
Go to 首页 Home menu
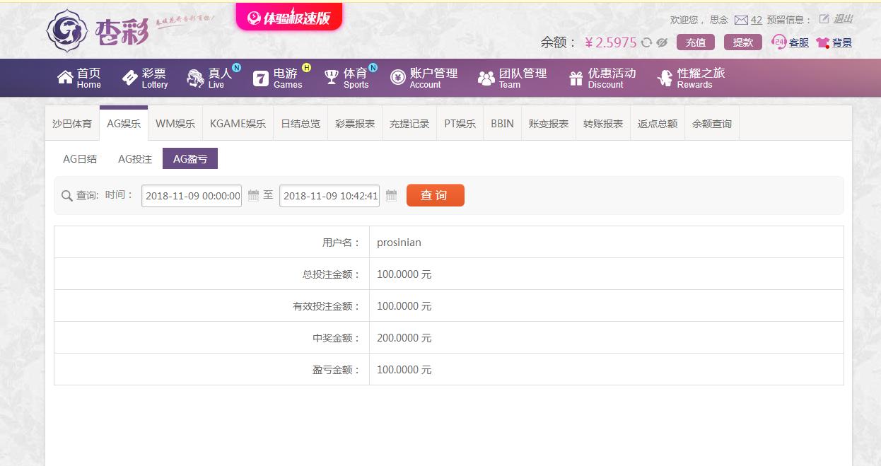click(79, 78)
